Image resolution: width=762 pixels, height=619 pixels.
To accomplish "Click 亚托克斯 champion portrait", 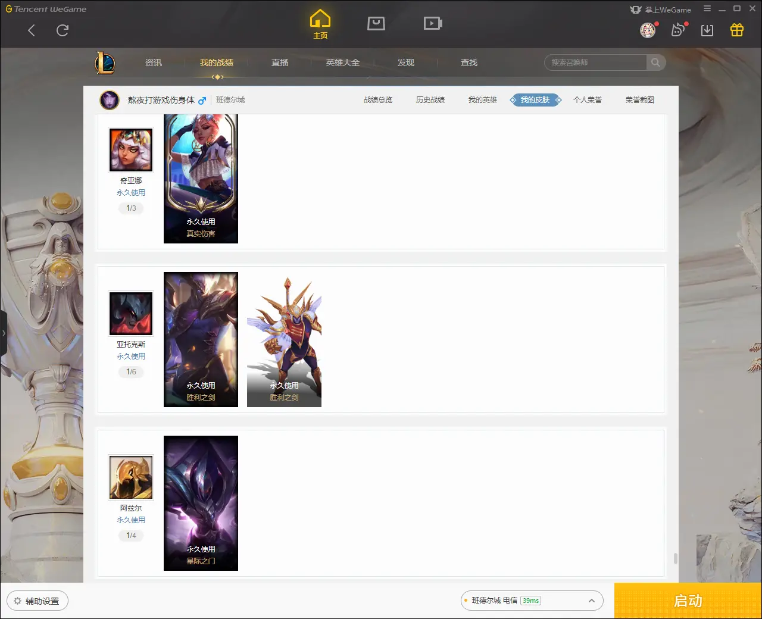I will point(131,314).
